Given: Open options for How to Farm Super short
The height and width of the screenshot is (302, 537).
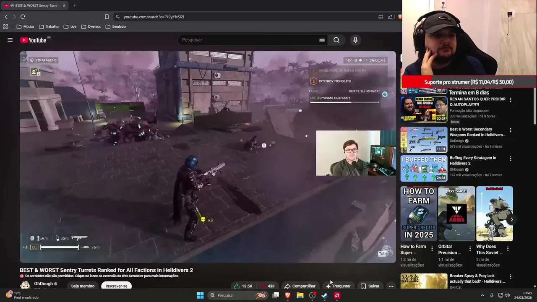Looking at the screenshot, I should tap(432, 249).
